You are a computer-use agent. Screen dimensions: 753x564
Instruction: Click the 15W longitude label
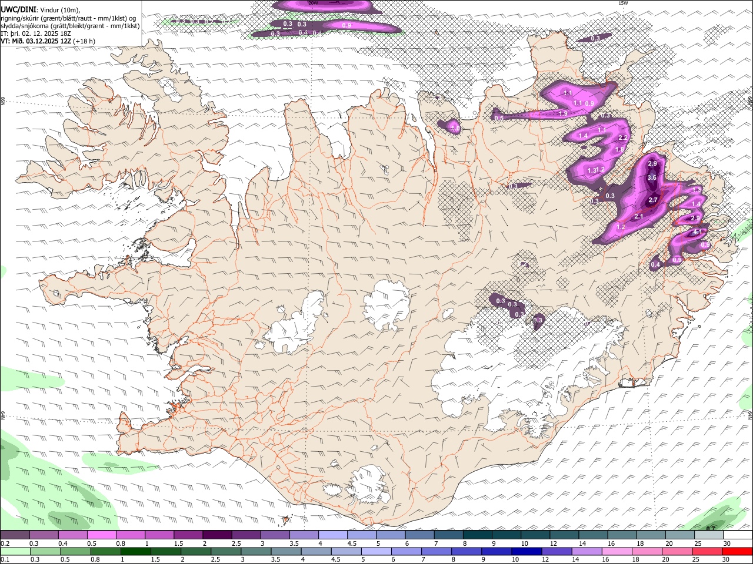coord(623,3)
